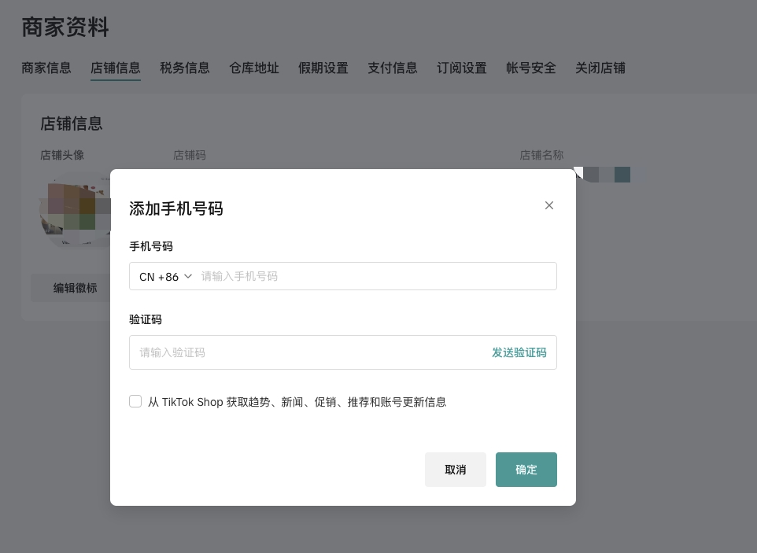This screenshot has width=757, height=553.
Task: Close the 添加手机号码 dialog with X
Action: [x=549, y=205]
